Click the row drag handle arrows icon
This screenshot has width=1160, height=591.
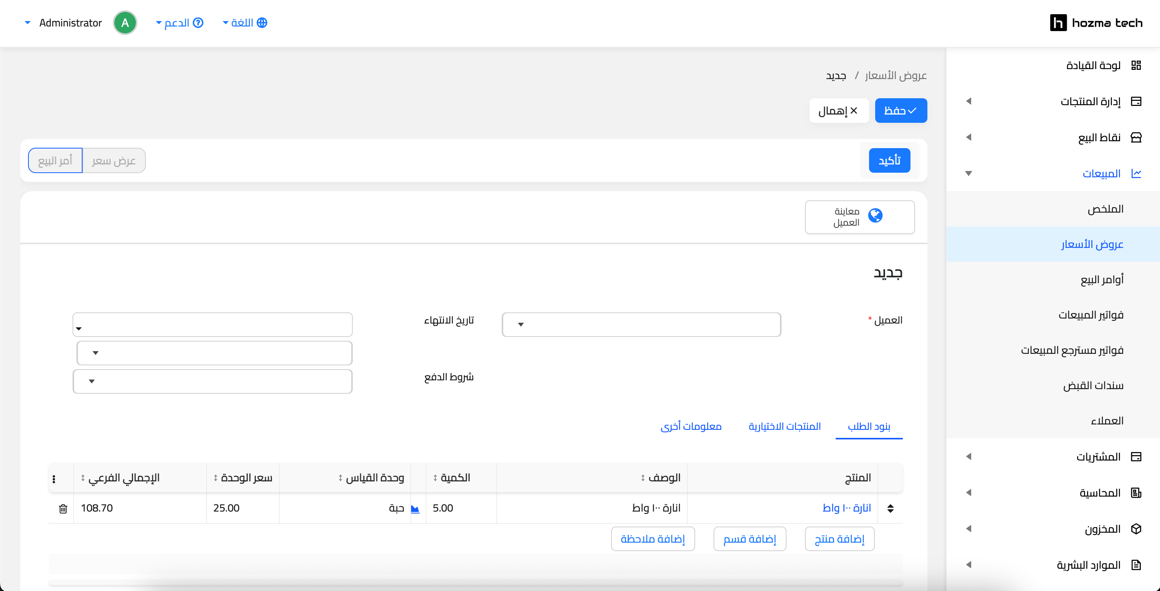(x=890, y=508)
